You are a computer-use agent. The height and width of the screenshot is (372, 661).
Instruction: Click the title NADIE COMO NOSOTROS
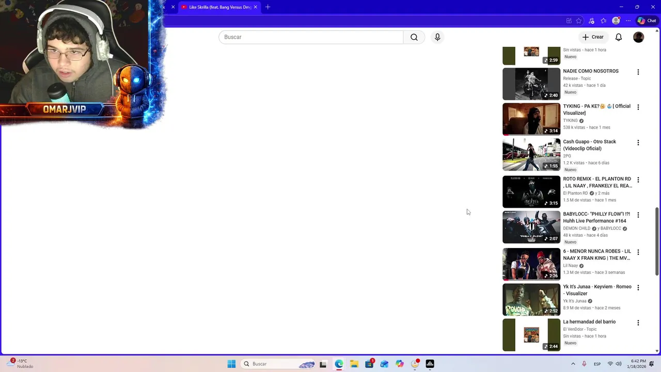pyautogui.click(x=591, y=71)
